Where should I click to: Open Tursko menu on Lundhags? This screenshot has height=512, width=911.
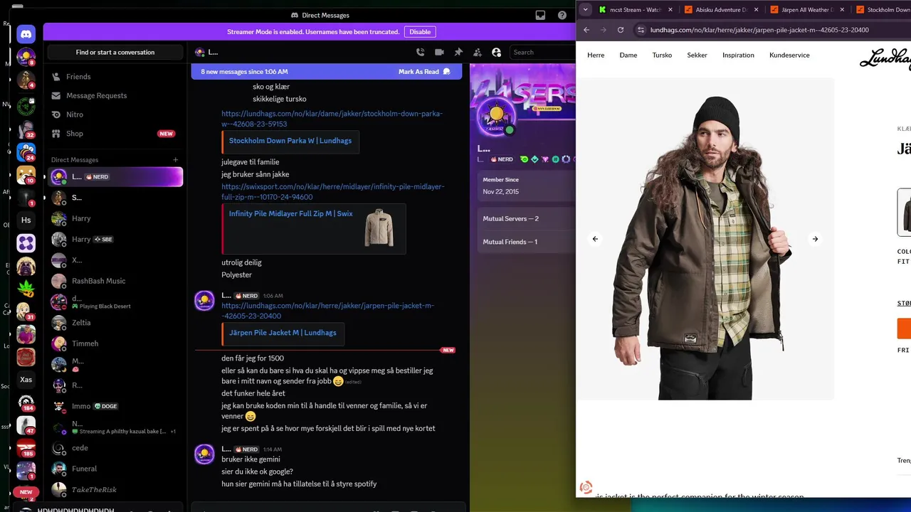click(662, 55)
